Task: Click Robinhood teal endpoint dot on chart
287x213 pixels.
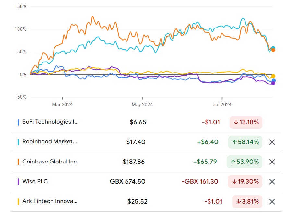Action: [273, 48]
